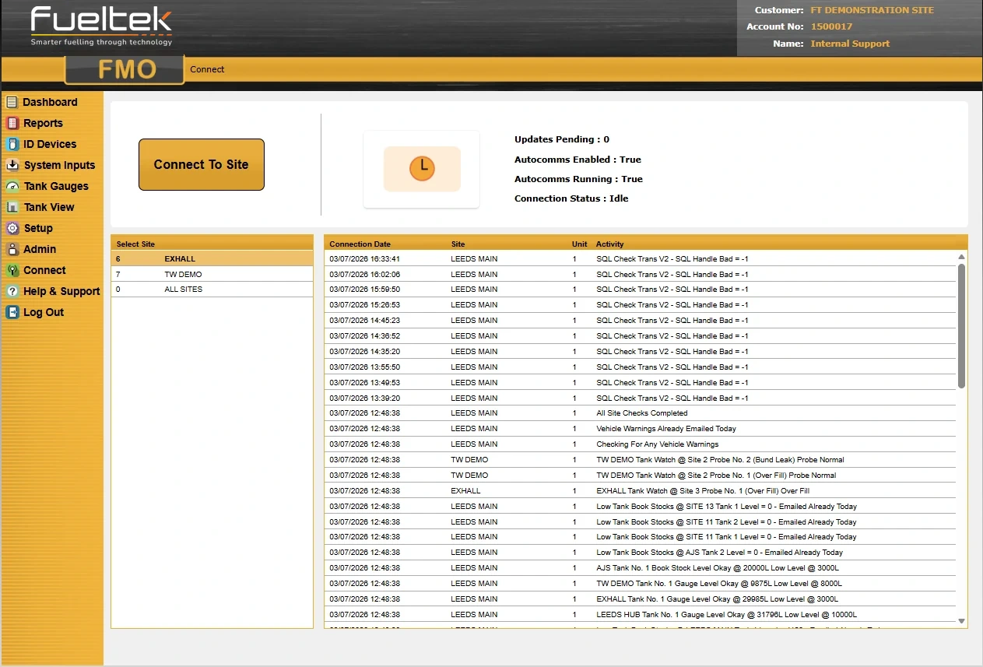This screenshot has width=983, height=667.
Task: Click the Connect To Site button
Action: click(202, 164)
